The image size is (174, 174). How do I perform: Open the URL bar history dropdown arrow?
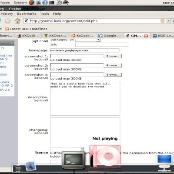pyautogui.click(x=168, y=21)
